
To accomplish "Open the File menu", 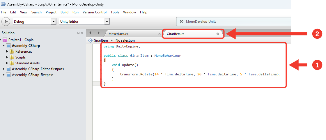I will [3, 12].
